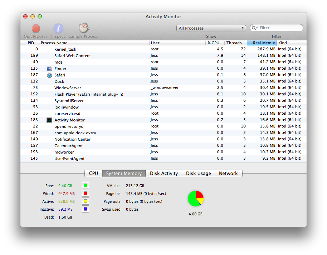The width and height of the screenshot is (327, 255).
Task: Select the kernel_task process row
Action: click(163, 49)
